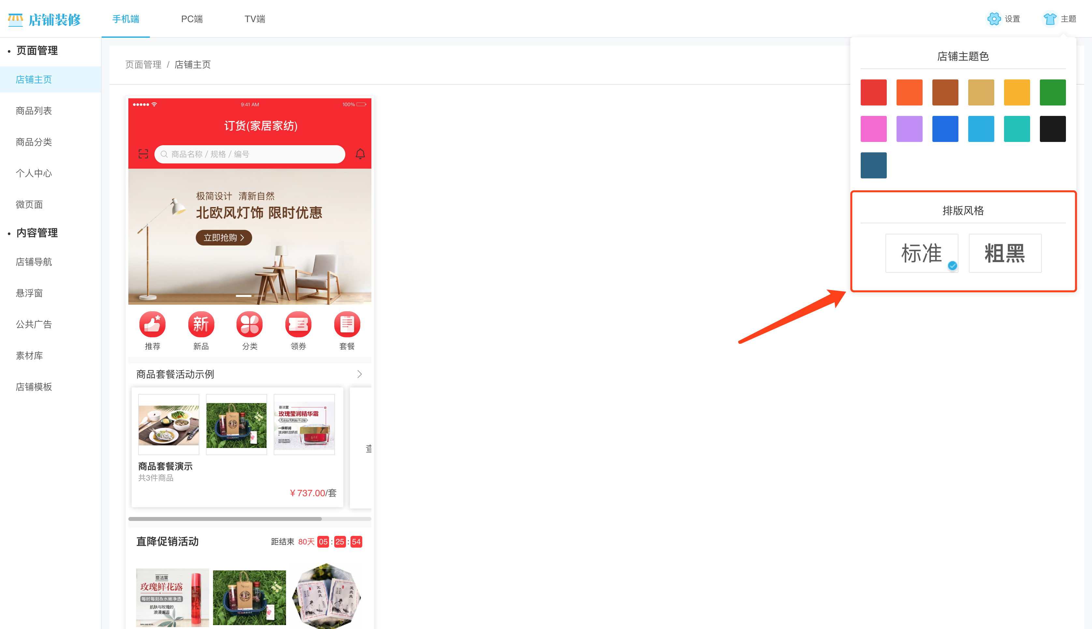Click the 页面管理 breadcrumb link
The width and height of the screenshot is (1092, 629).
tap(143, 64)
